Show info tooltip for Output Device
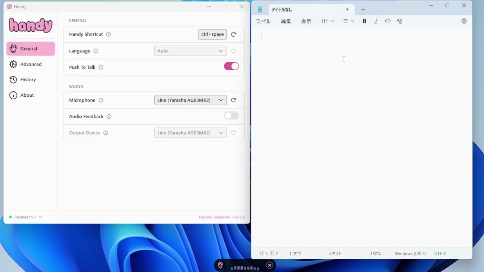Viewport: 484px width, 272px height. pos(105,133)
